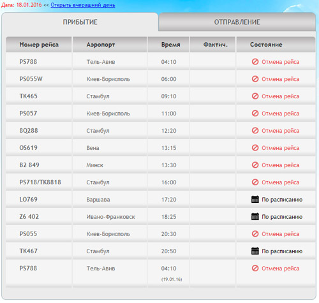Click the schedule calendar icon for LO769

click(255, 199)
